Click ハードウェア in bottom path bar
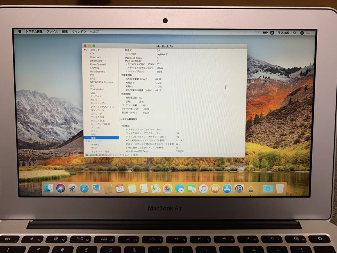Screen dimensions: 337x253 (x=122, y=155)
